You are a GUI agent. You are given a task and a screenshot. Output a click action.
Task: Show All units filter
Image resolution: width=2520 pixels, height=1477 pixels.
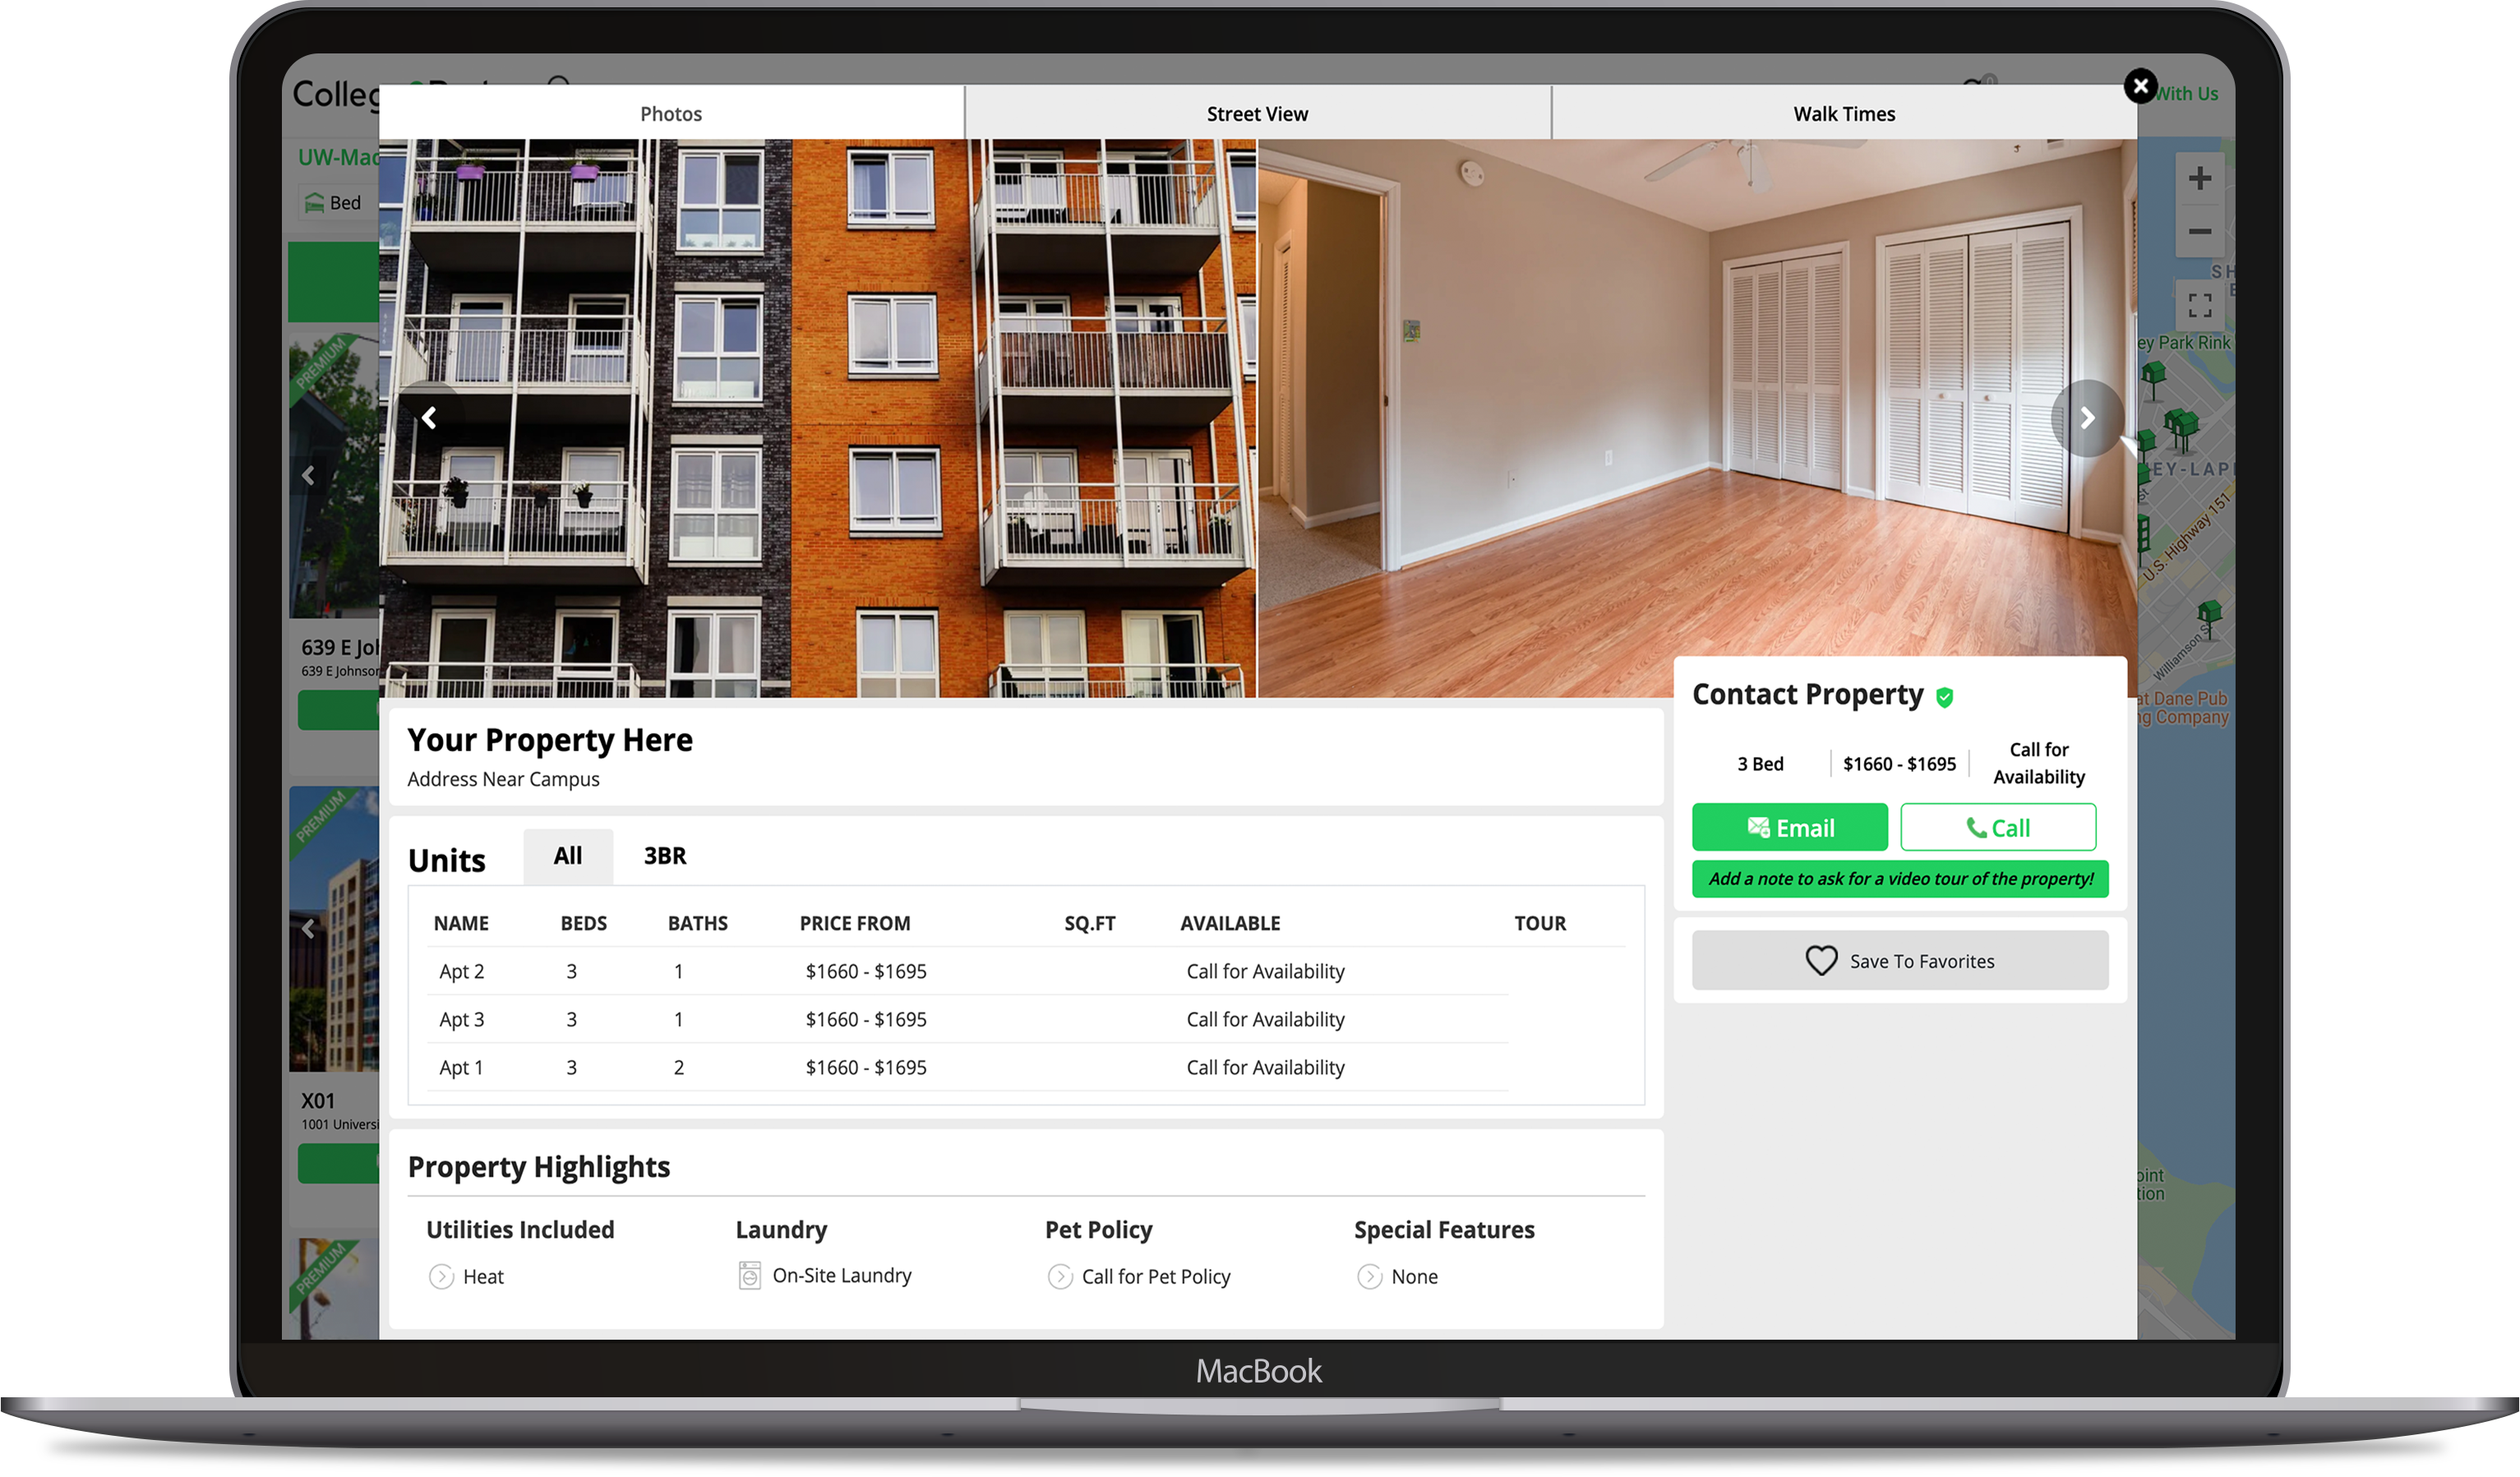(567, 856)
